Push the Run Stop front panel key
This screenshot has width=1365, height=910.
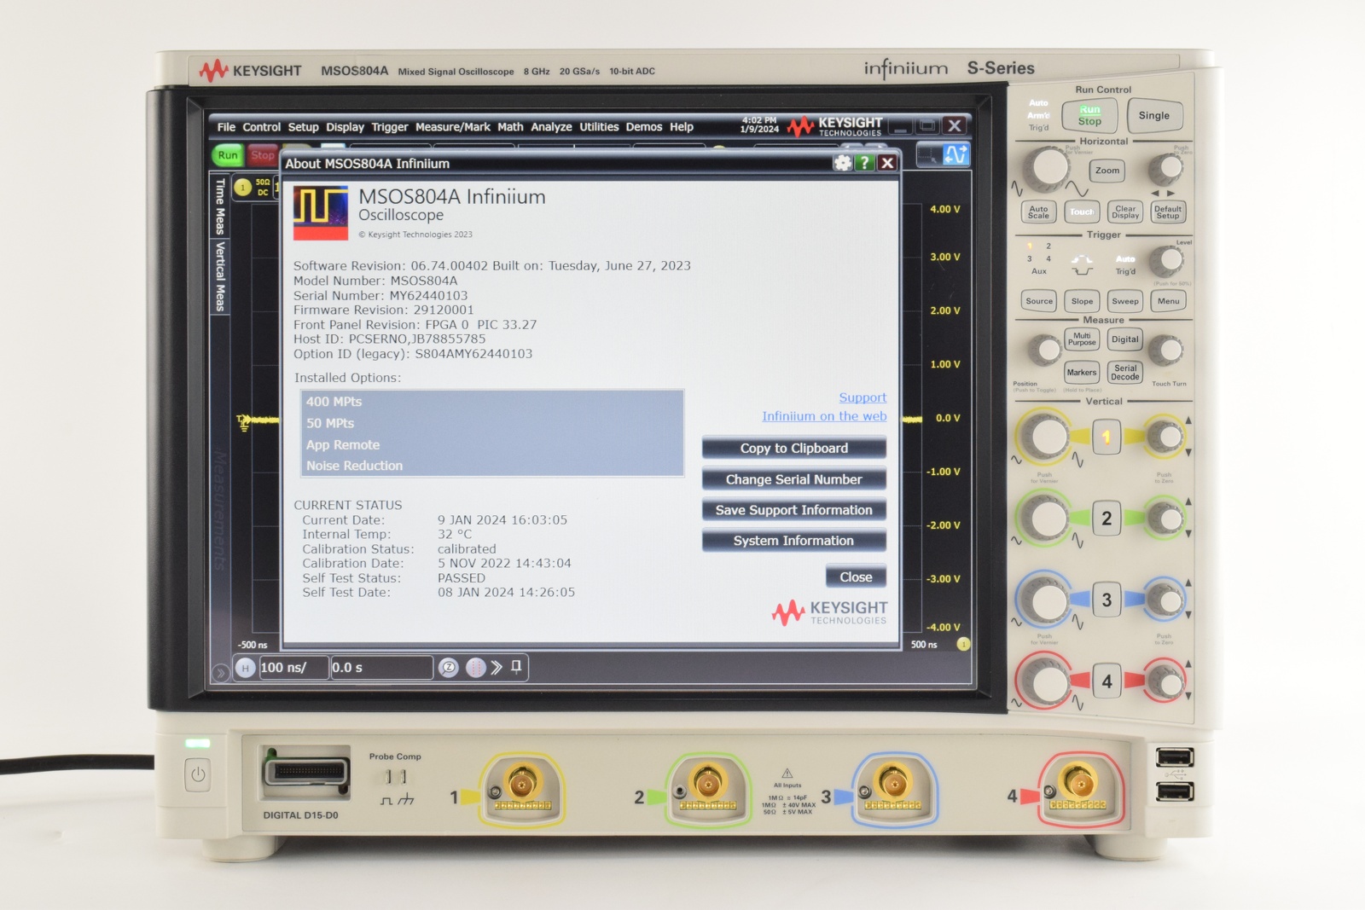click(1089, 116)
